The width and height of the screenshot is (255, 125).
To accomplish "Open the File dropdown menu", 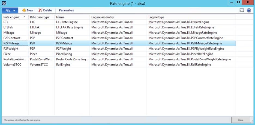I will (x=10, y=11).
